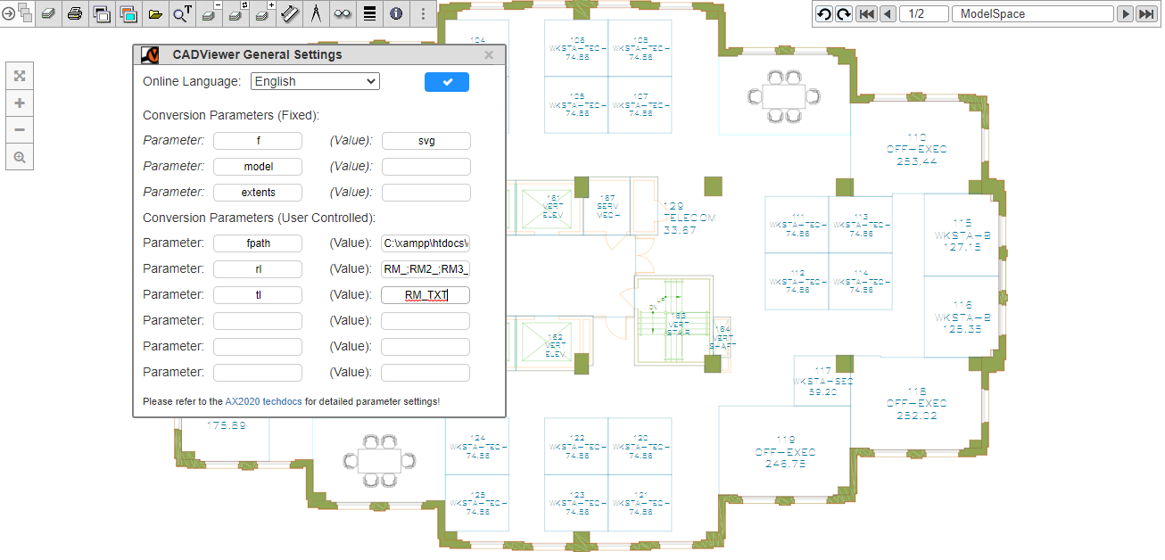
Task: Select the ruler measurement tool
Action: 290,13
